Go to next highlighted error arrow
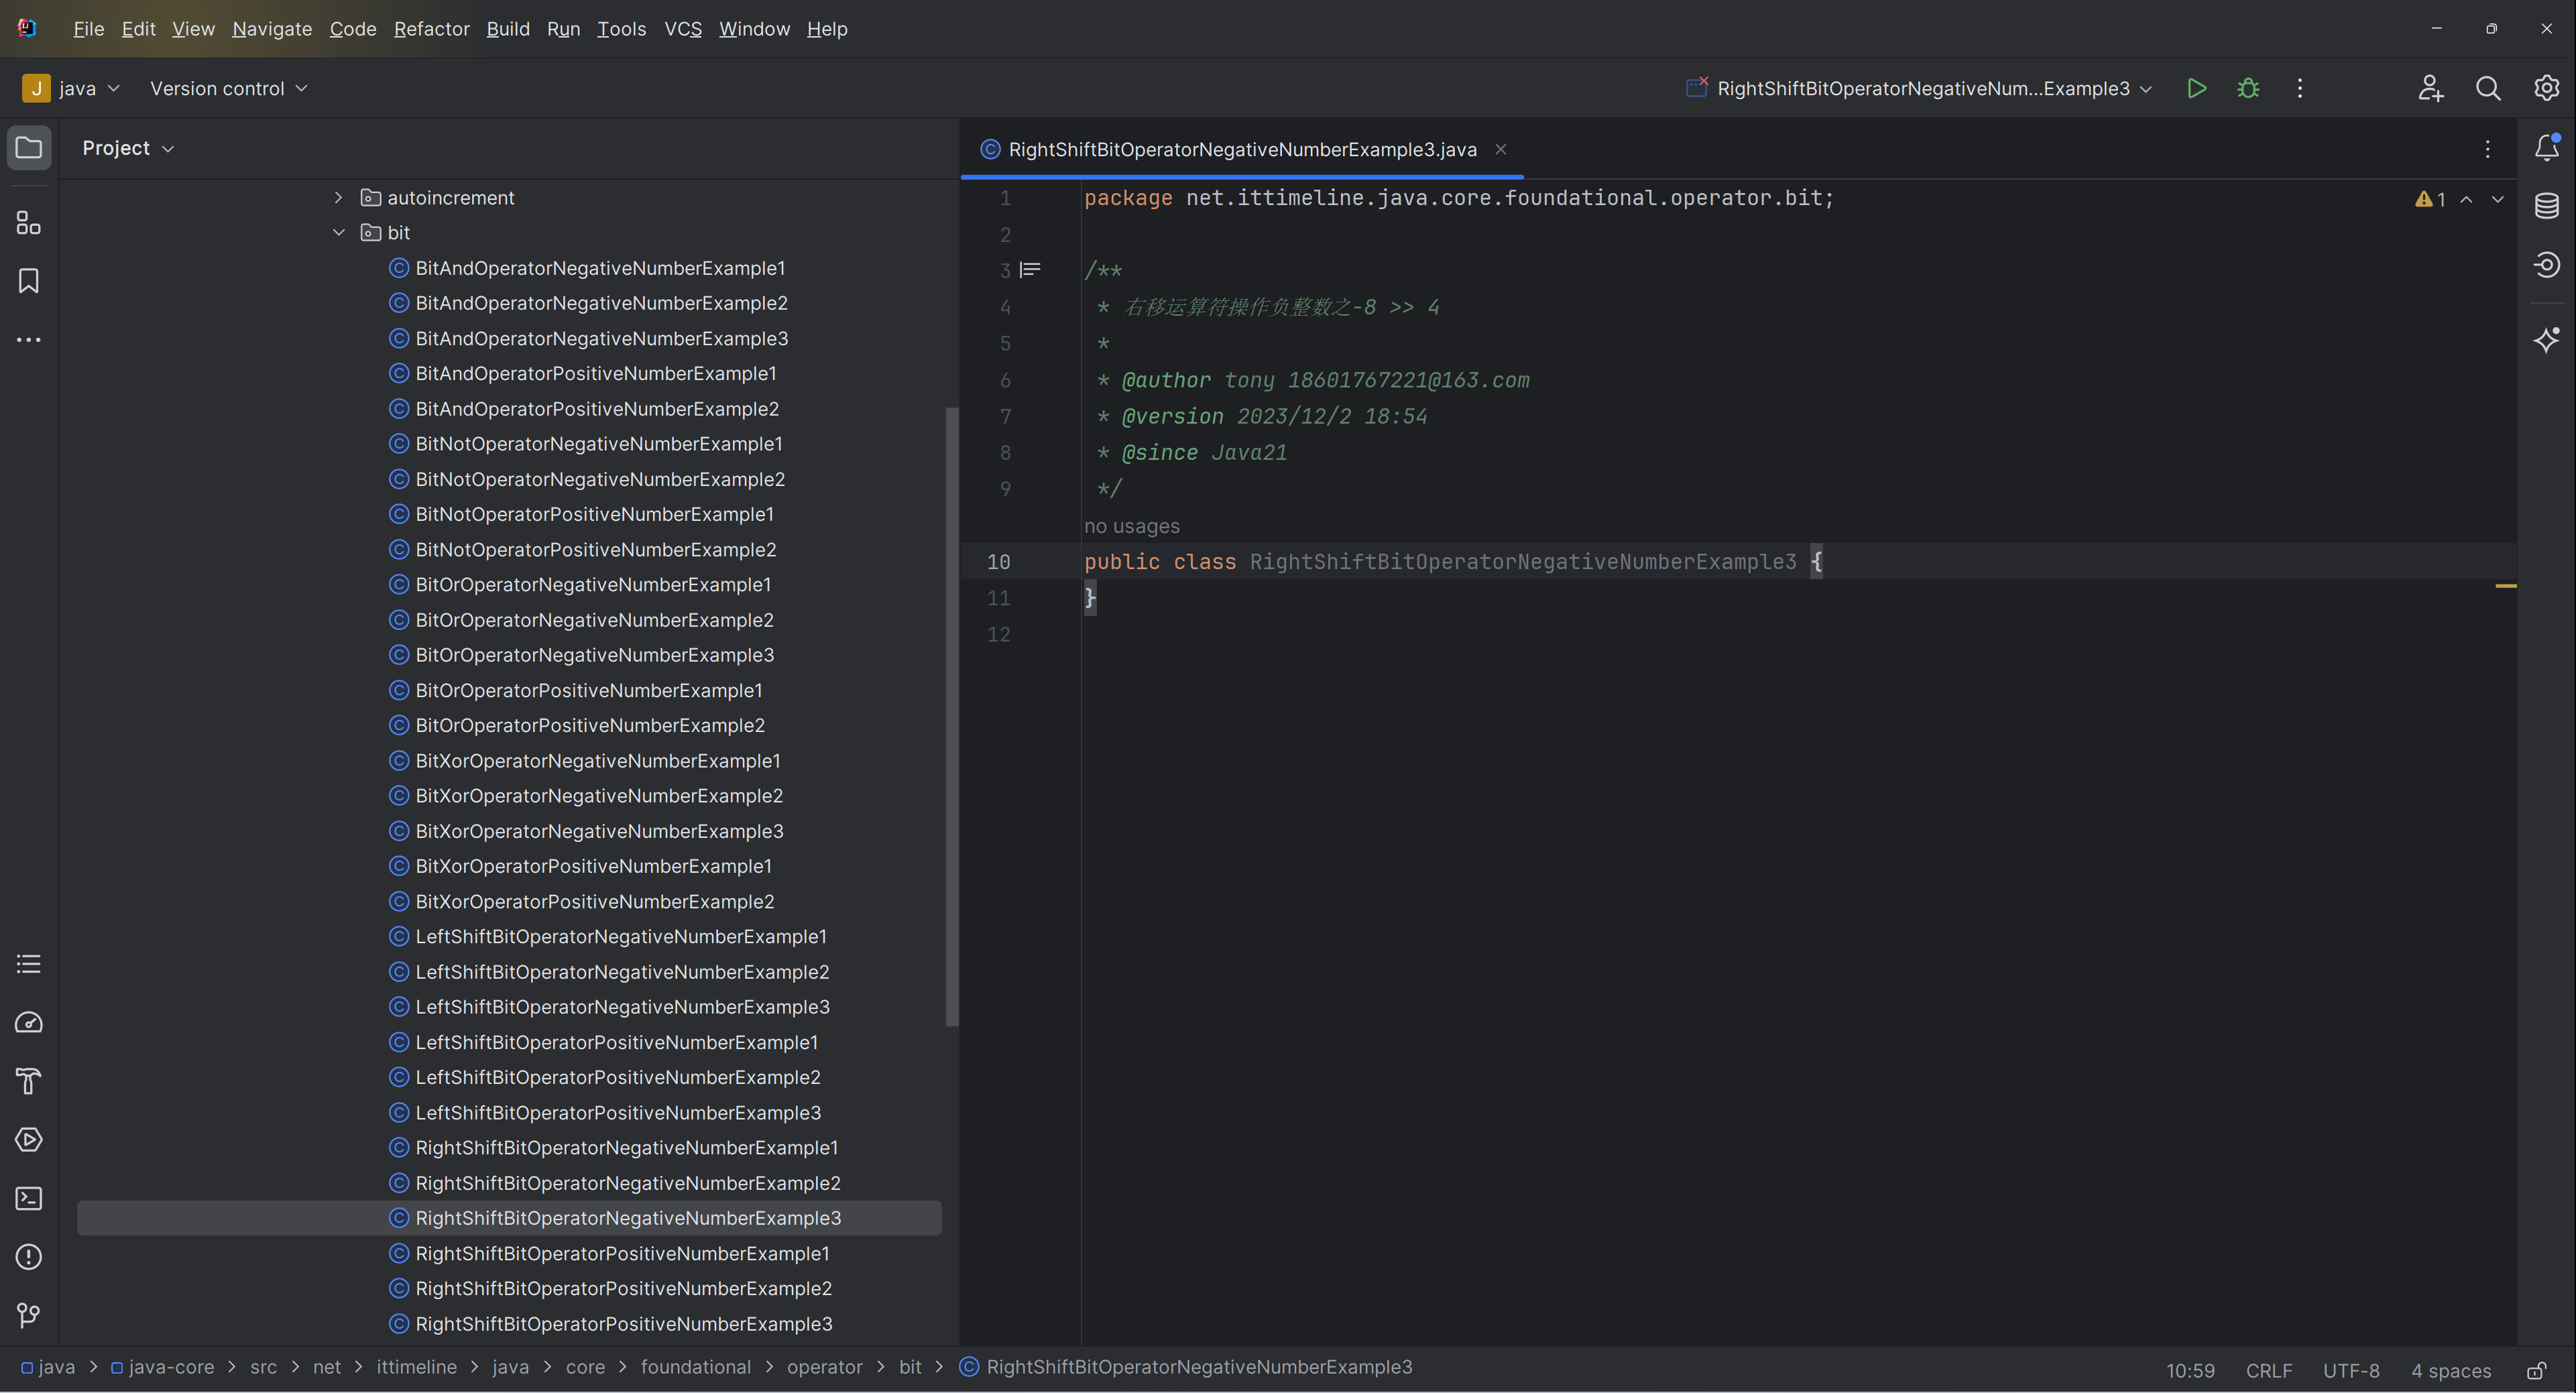 point(2498,199)
